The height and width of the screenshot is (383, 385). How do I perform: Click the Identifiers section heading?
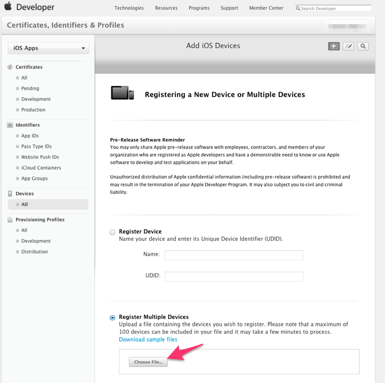pyautogui.click(x=28, y=125)
